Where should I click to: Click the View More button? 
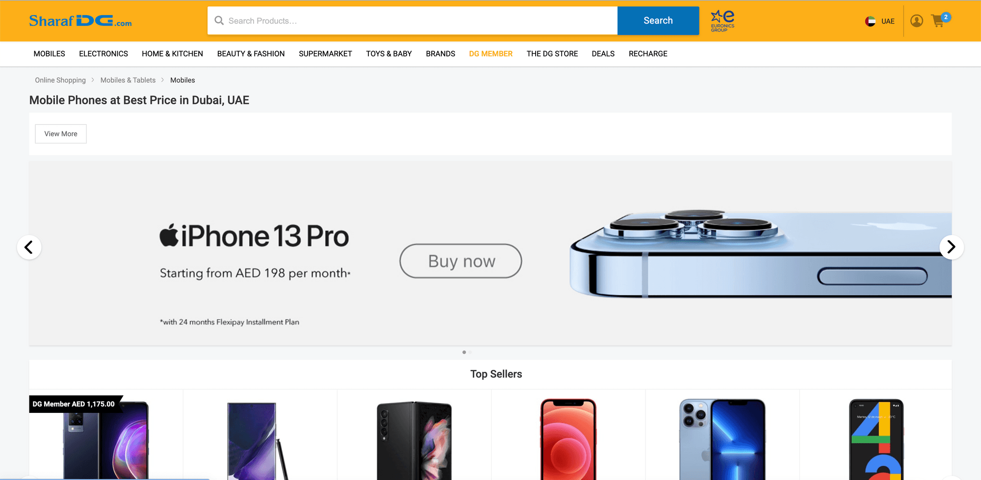[61, 134]
